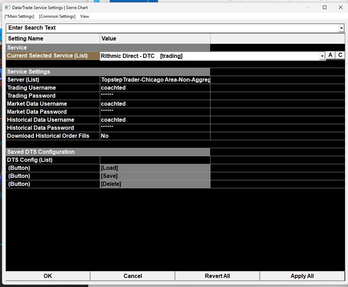The image size is (348, 287).
Task: Click the DTS Config (List) value cell
Action: [x=155, y=160]
